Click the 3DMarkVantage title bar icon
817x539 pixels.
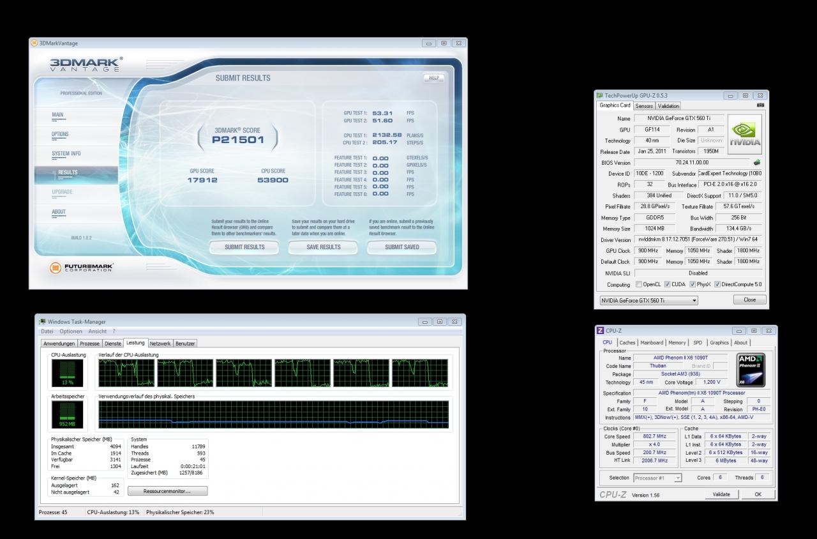(34, 43)
